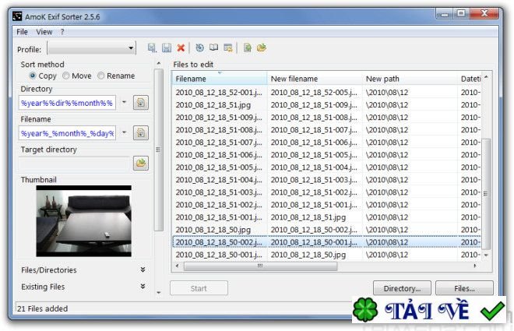Image resolution: width=514 pixels, height=331 pixels.
Task: Click the disabled Start button
Action: tap(199, 288)
